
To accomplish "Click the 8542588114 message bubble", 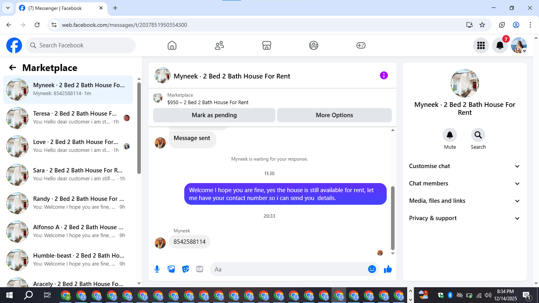I will coord(189,242).
